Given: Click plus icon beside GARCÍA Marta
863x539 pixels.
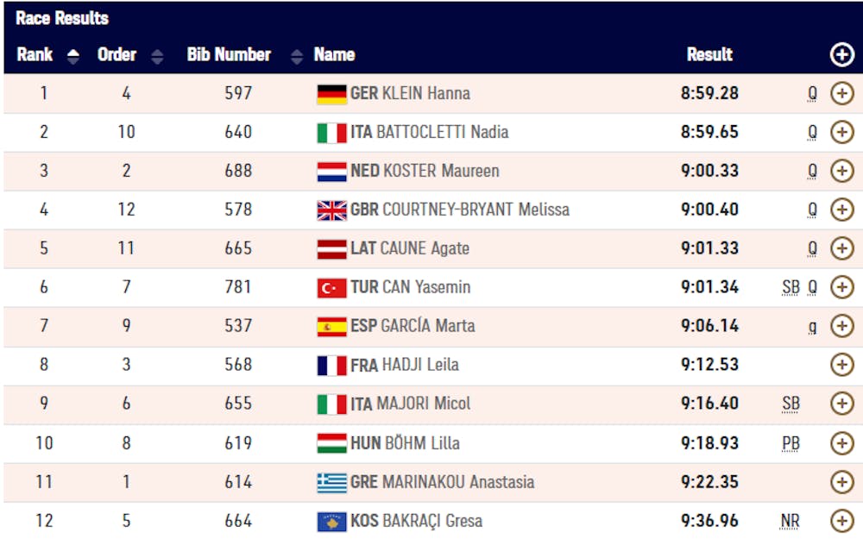Looking at the screenshot, I should coord(841,326).
